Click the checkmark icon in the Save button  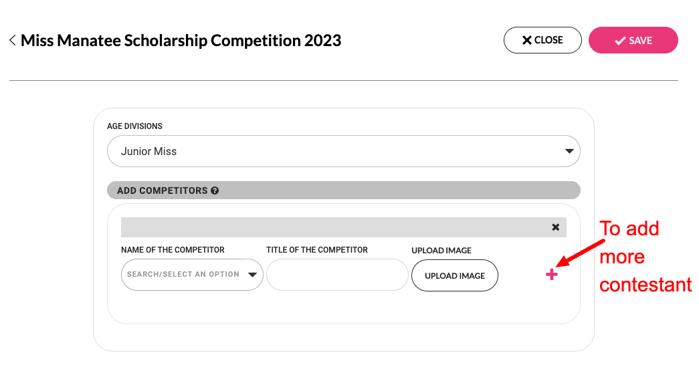(x=620, y=41)
